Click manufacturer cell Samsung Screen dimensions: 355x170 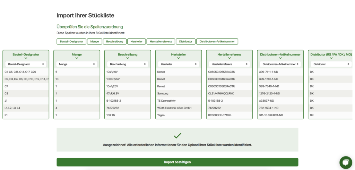pos(179,93)
